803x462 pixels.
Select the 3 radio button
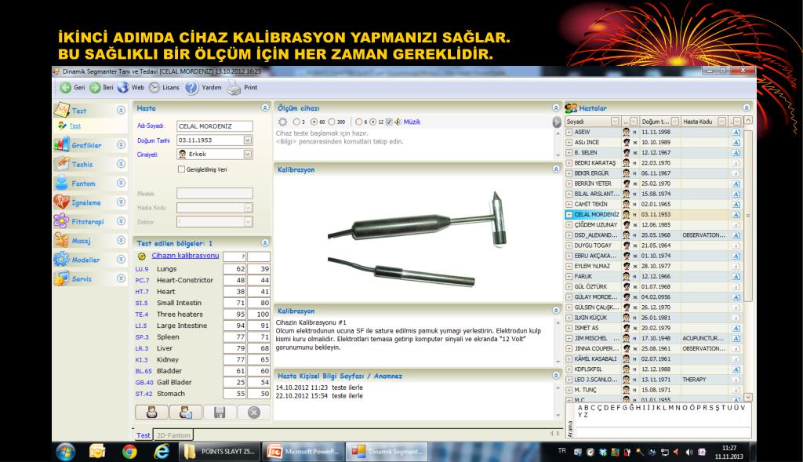click(x=296, y=122)
